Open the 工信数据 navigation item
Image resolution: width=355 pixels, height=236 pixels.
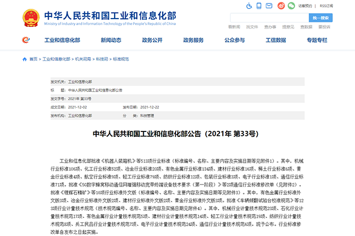pos(275,40)
